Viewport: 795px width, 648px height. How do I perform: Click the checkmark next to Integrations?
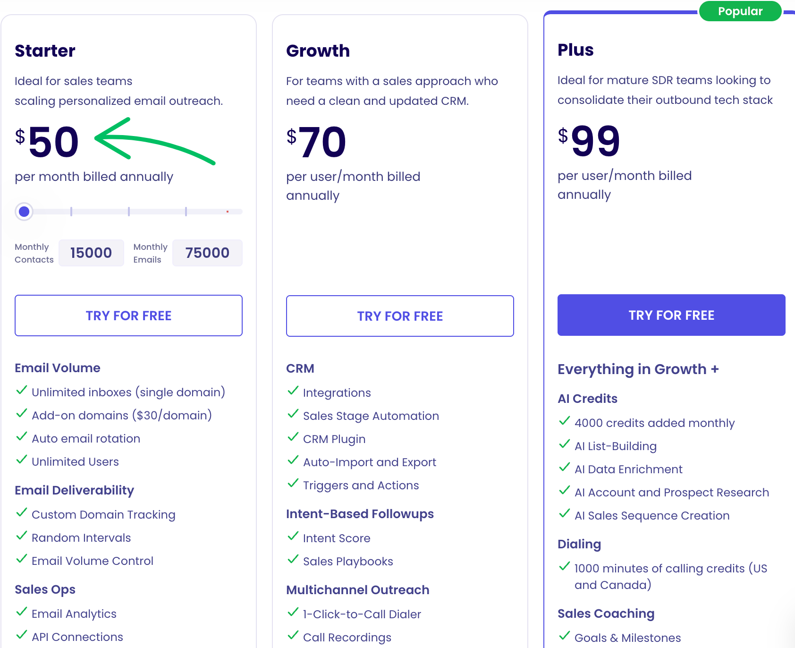coord(293,391)
